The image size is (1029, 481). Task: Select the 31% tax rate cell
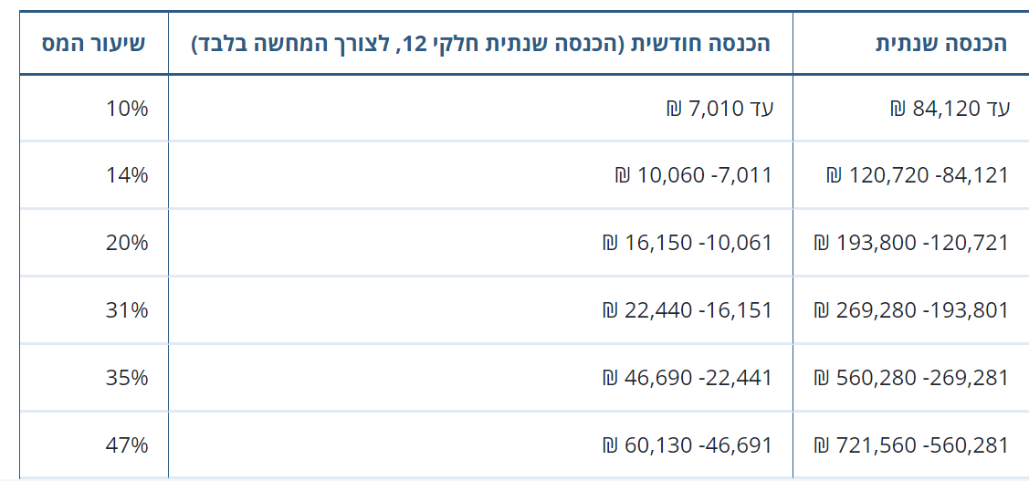[127, 310]
